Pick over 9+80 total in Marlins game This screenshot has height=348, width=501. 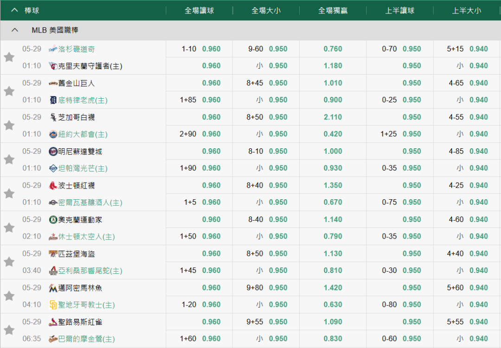[x=278, y=288]
